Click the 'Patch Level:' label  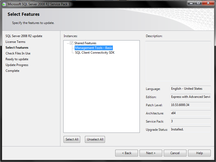pos(154,105)
